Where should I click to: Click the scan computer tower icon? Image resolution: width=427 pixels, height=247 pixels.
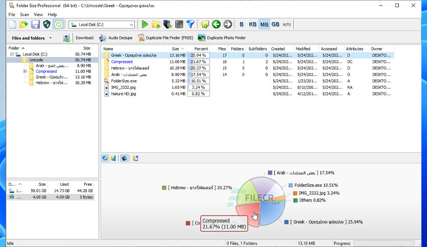click(x=168, y=24)
